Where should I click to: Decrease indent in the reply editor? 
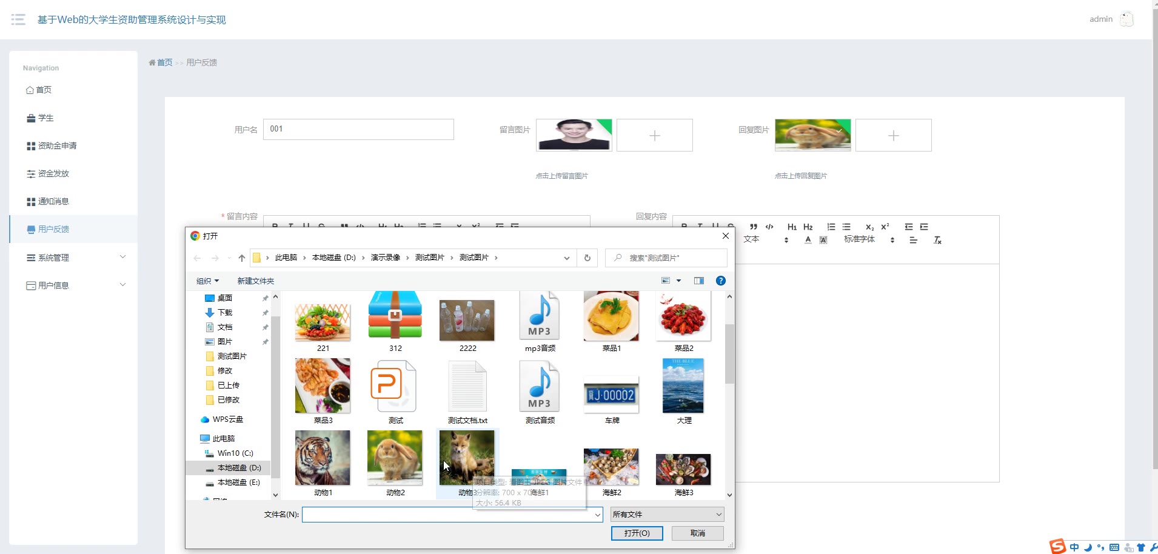pyautogui.click(x=909, y=227)
